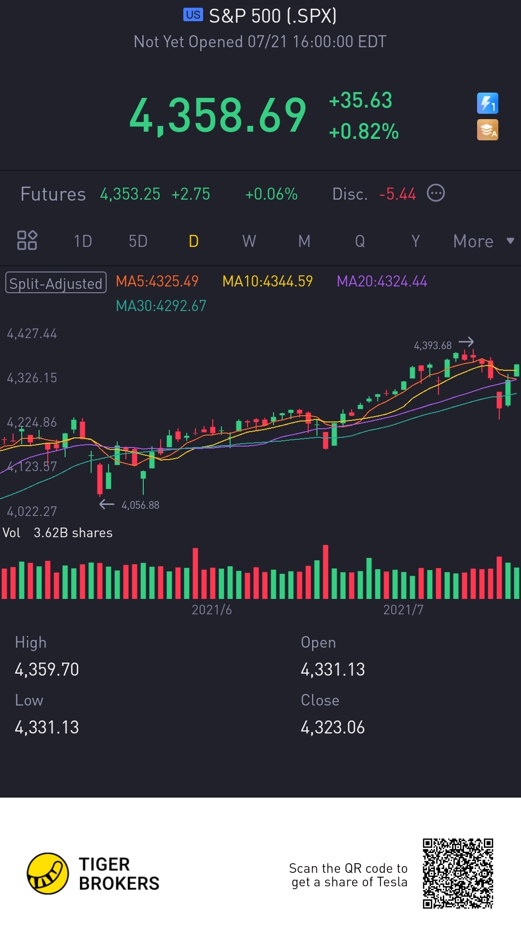Tap the Futures price 4,353.25
The height and width of the screenshot is (950, 521).
(130, 194)
